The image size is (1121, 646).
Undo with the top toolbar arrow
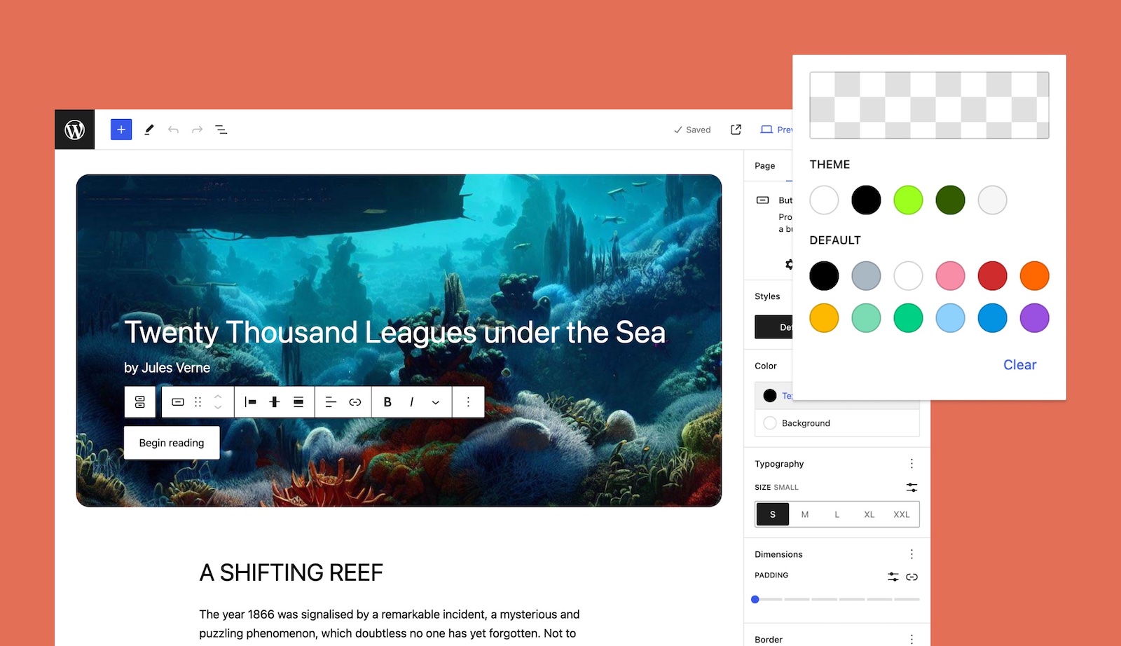(173, 130)
